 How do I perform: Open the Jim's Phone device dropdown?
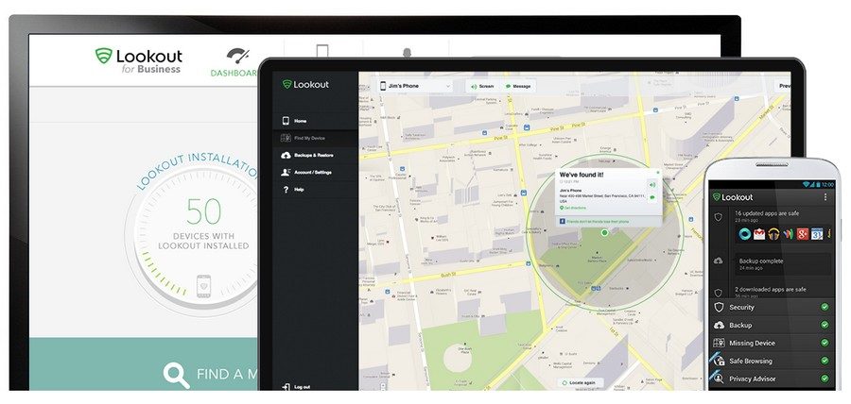tap(416, 86)
